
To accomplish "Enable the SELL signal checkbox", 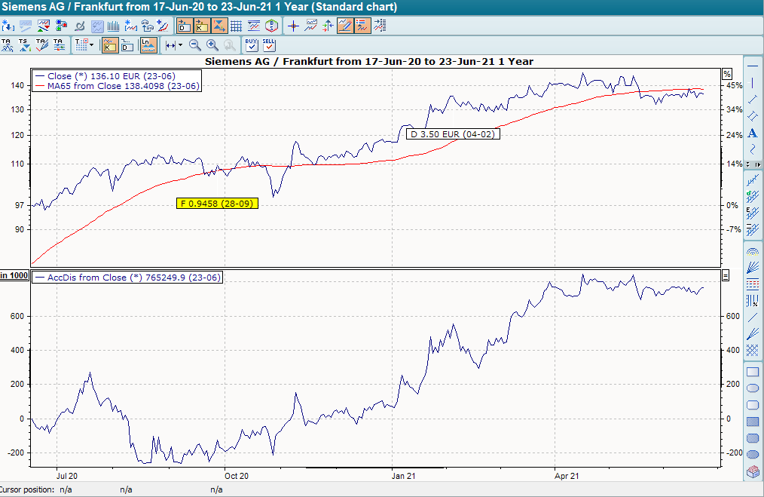I will [268, 45].
